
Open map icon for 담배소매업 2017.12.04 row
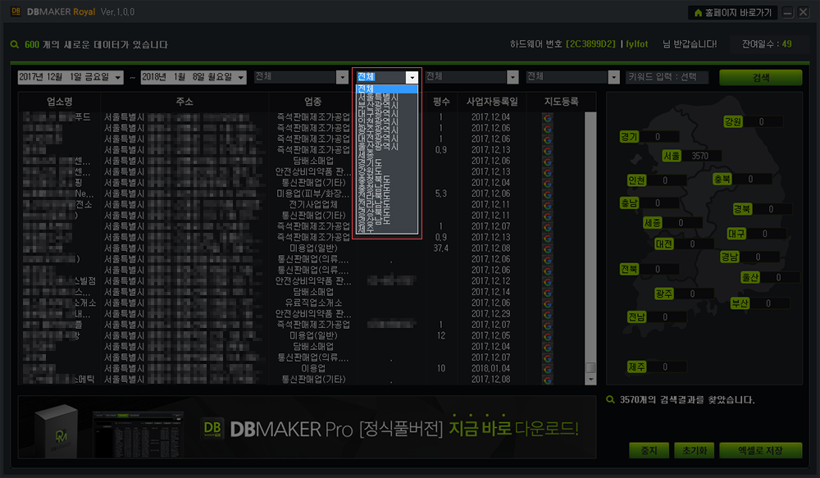(548, 347)
